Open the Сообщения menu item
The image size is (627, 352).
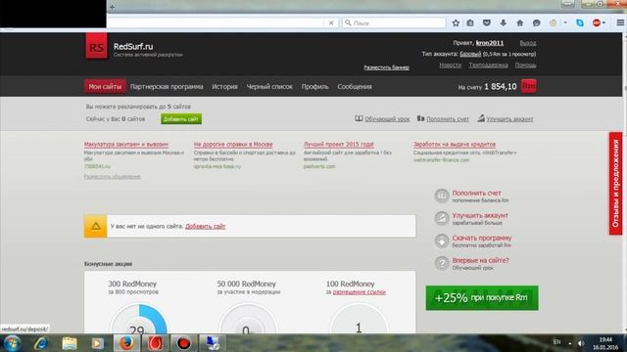click(355, 87)
